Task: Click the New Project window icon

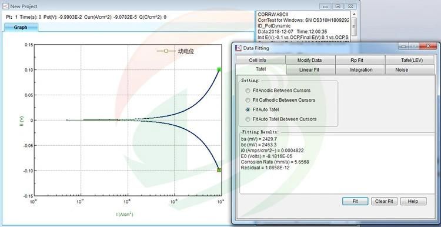Action: (x=6, y=6)
